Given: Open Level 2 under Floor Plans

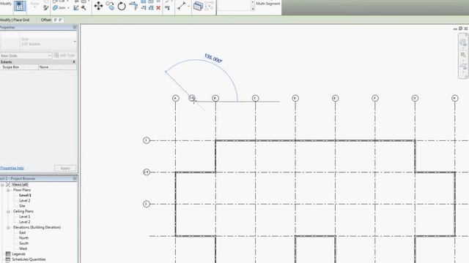Looking at the screenshot, I should click(24, 201).
